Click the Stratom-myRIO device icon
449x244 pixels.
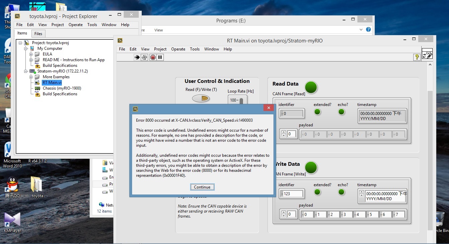click(32, 71)
